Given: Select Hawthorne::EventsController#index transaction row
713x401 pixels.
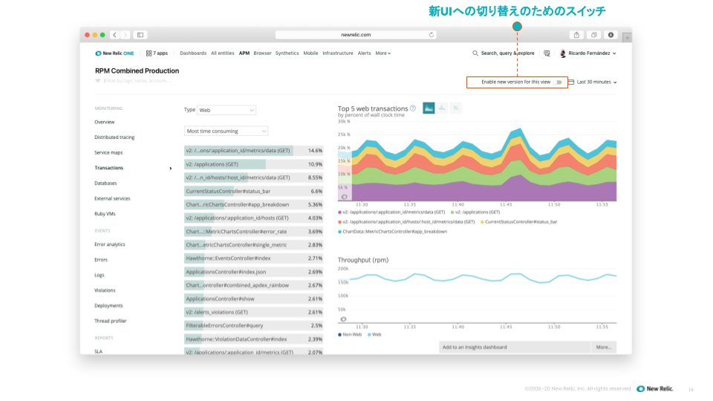Looking at the screenshot, I should click(x=254, y=258).
